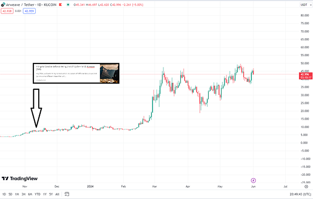Click the blue 42.959 buy price box
This screenshot has width=313, height=199.
coord(29,11)
